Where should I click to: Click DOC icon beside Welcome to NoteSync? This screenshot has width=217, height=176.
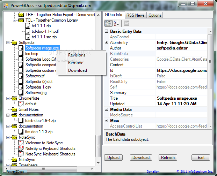tap(21, 143)
